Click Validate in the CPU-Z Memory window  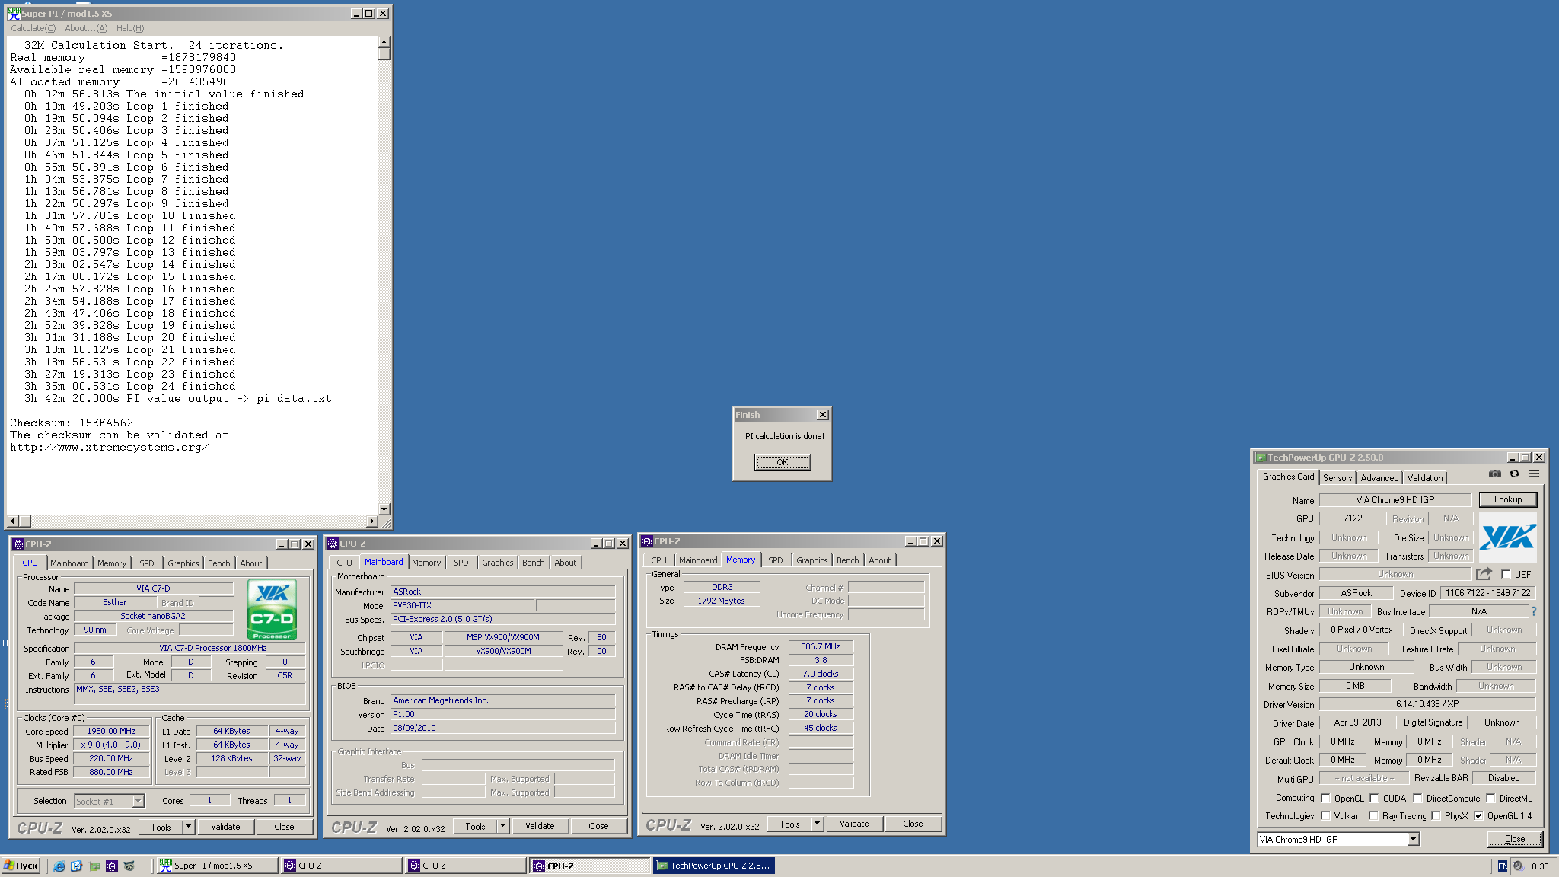854,824
